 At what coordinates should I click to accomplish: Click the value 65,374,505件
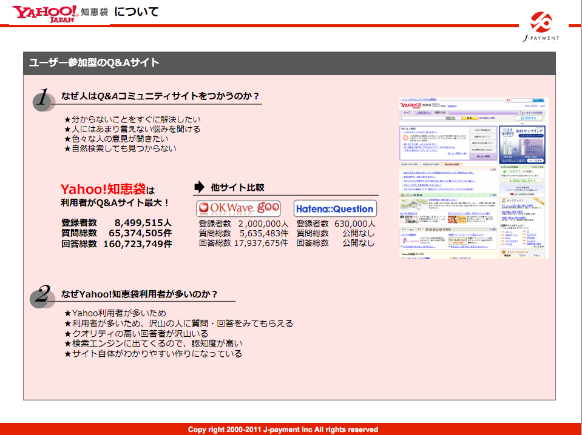pos(140,233)
